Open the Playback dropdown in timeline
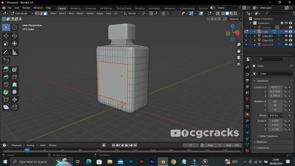This screenshot has height=166, width=295. tap(18, 145)
